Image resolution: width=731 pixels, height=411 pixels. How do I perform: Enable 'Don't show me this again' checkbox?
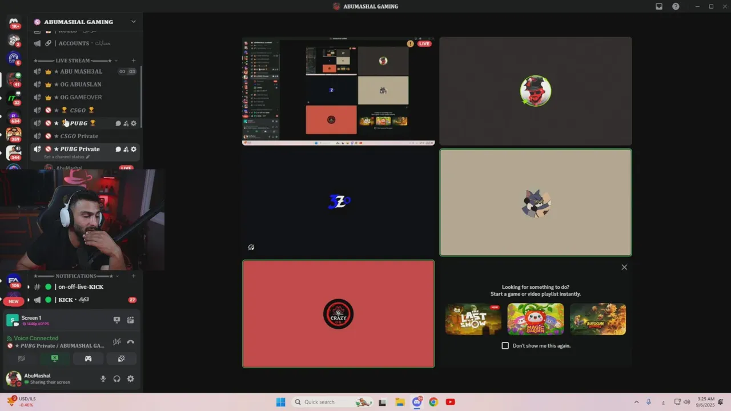click(x=505, y=345)
